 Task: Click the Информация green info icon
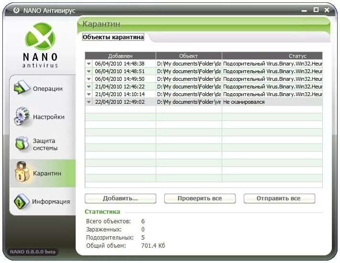click(x=22, y=201)
